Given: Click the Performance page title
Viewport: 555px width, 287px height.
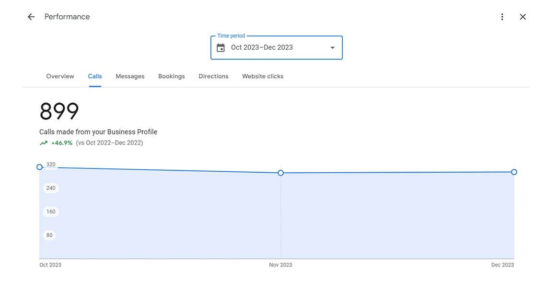Looking at the screenshot, I should tap(67, 17).
